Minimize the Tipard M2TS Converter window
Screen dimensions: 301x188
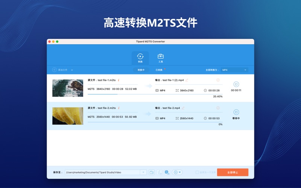(53, 41)
